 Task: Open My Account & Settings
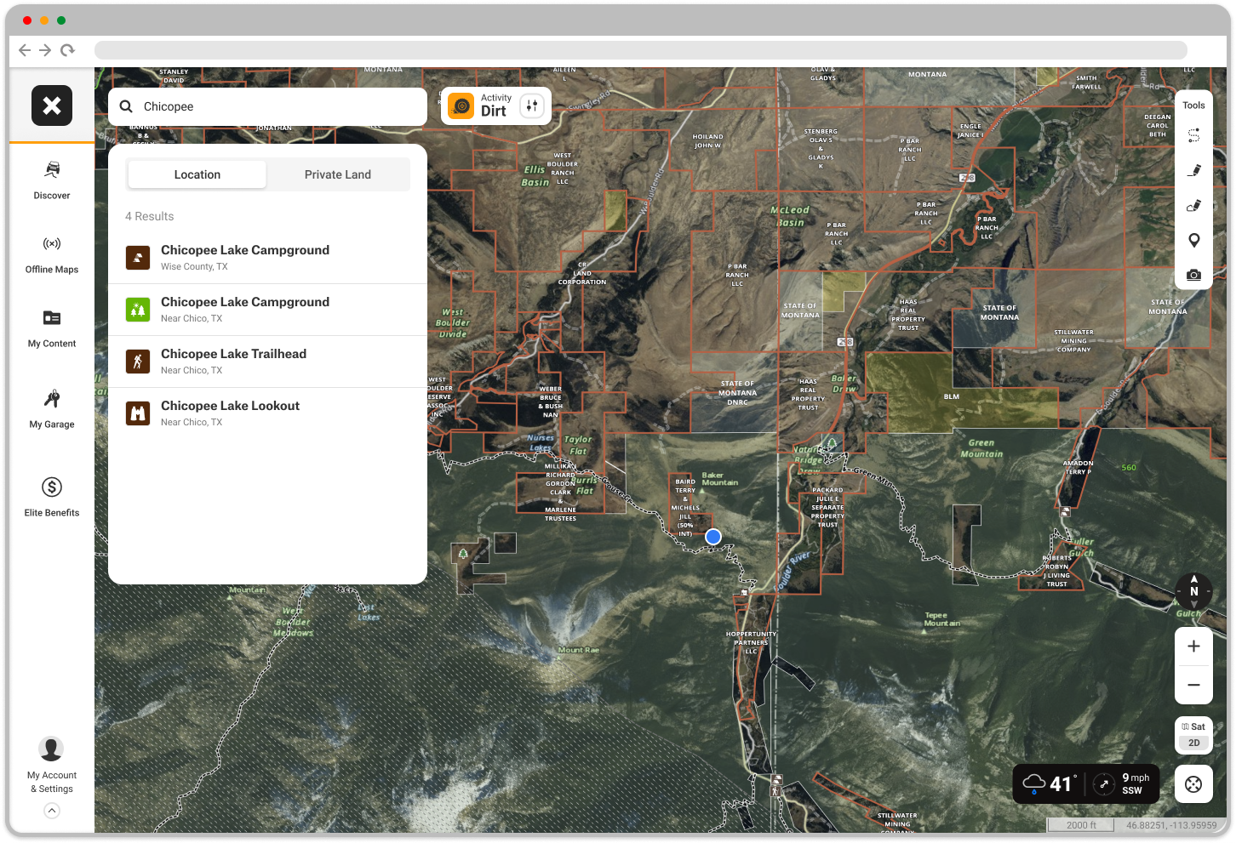pos(52,765)
